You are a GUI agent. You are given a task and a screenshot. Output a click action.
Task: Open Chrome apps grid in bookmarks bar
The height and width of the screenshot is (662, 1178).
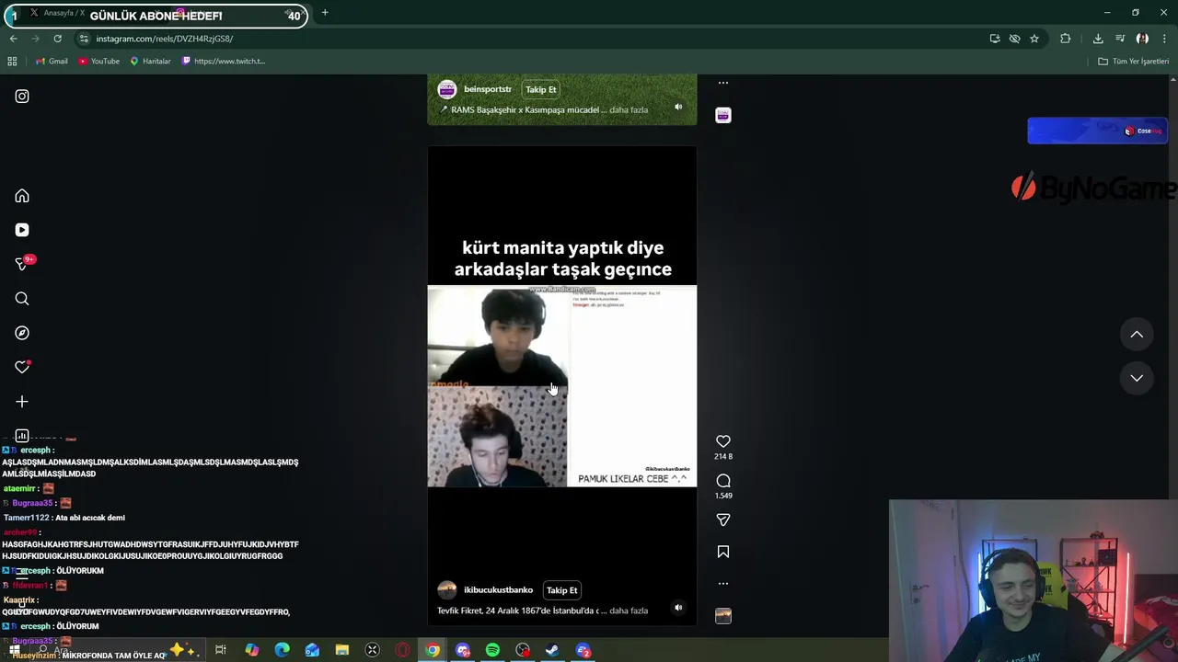pyautogui.click(x=12, y=61)
